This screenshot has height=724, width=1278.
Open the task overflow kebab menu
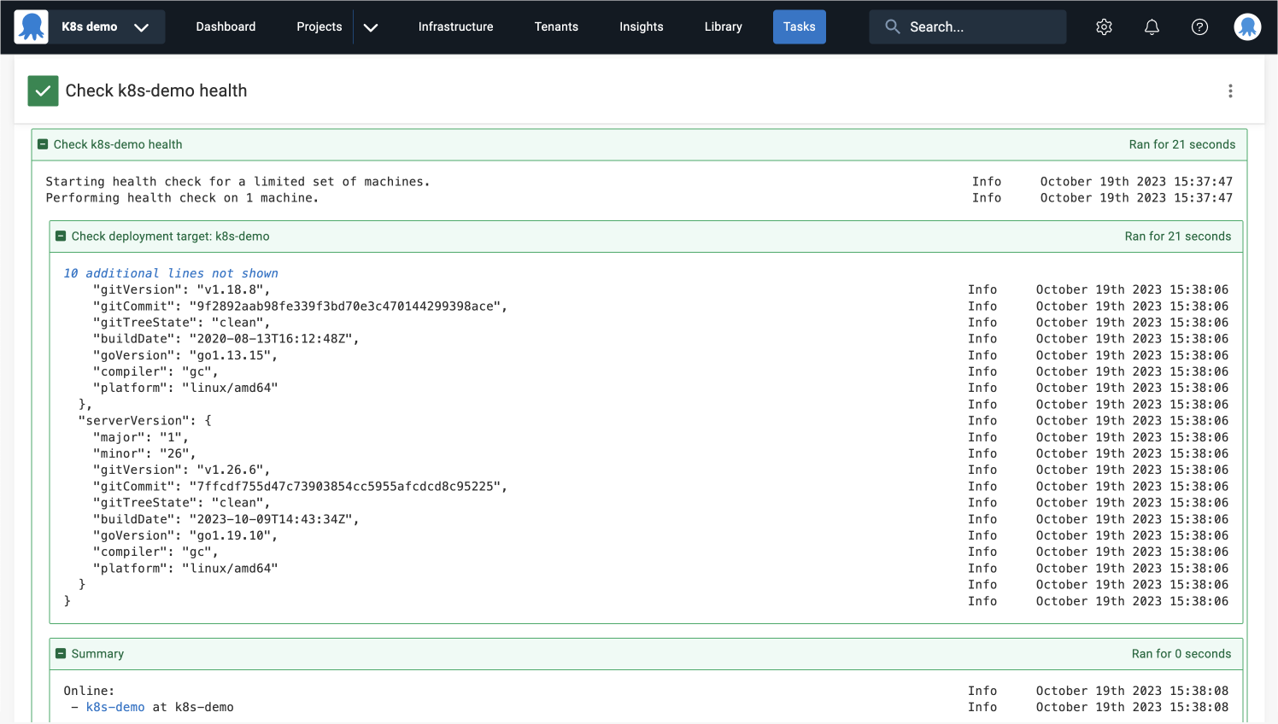tap(1230, 90)
